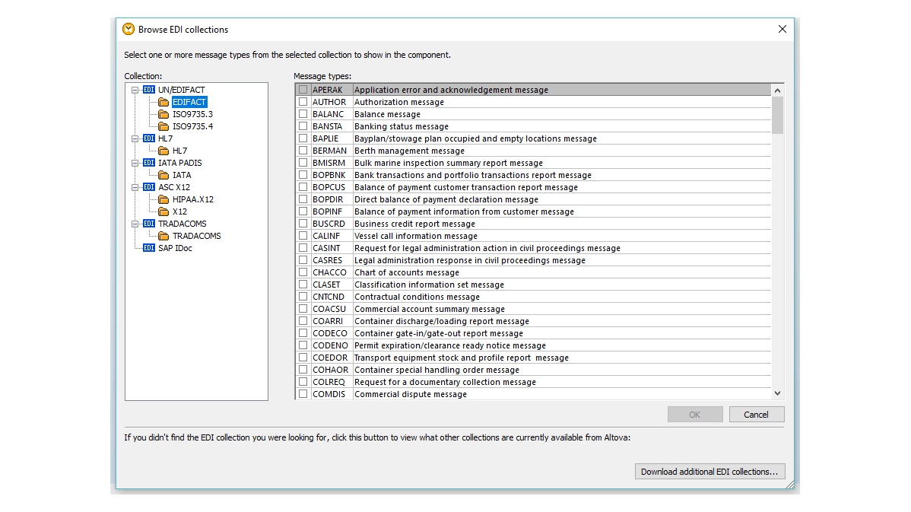Click the dialog resize grip corner
Screen dimensions: 911x512
[x=789, y=484]
